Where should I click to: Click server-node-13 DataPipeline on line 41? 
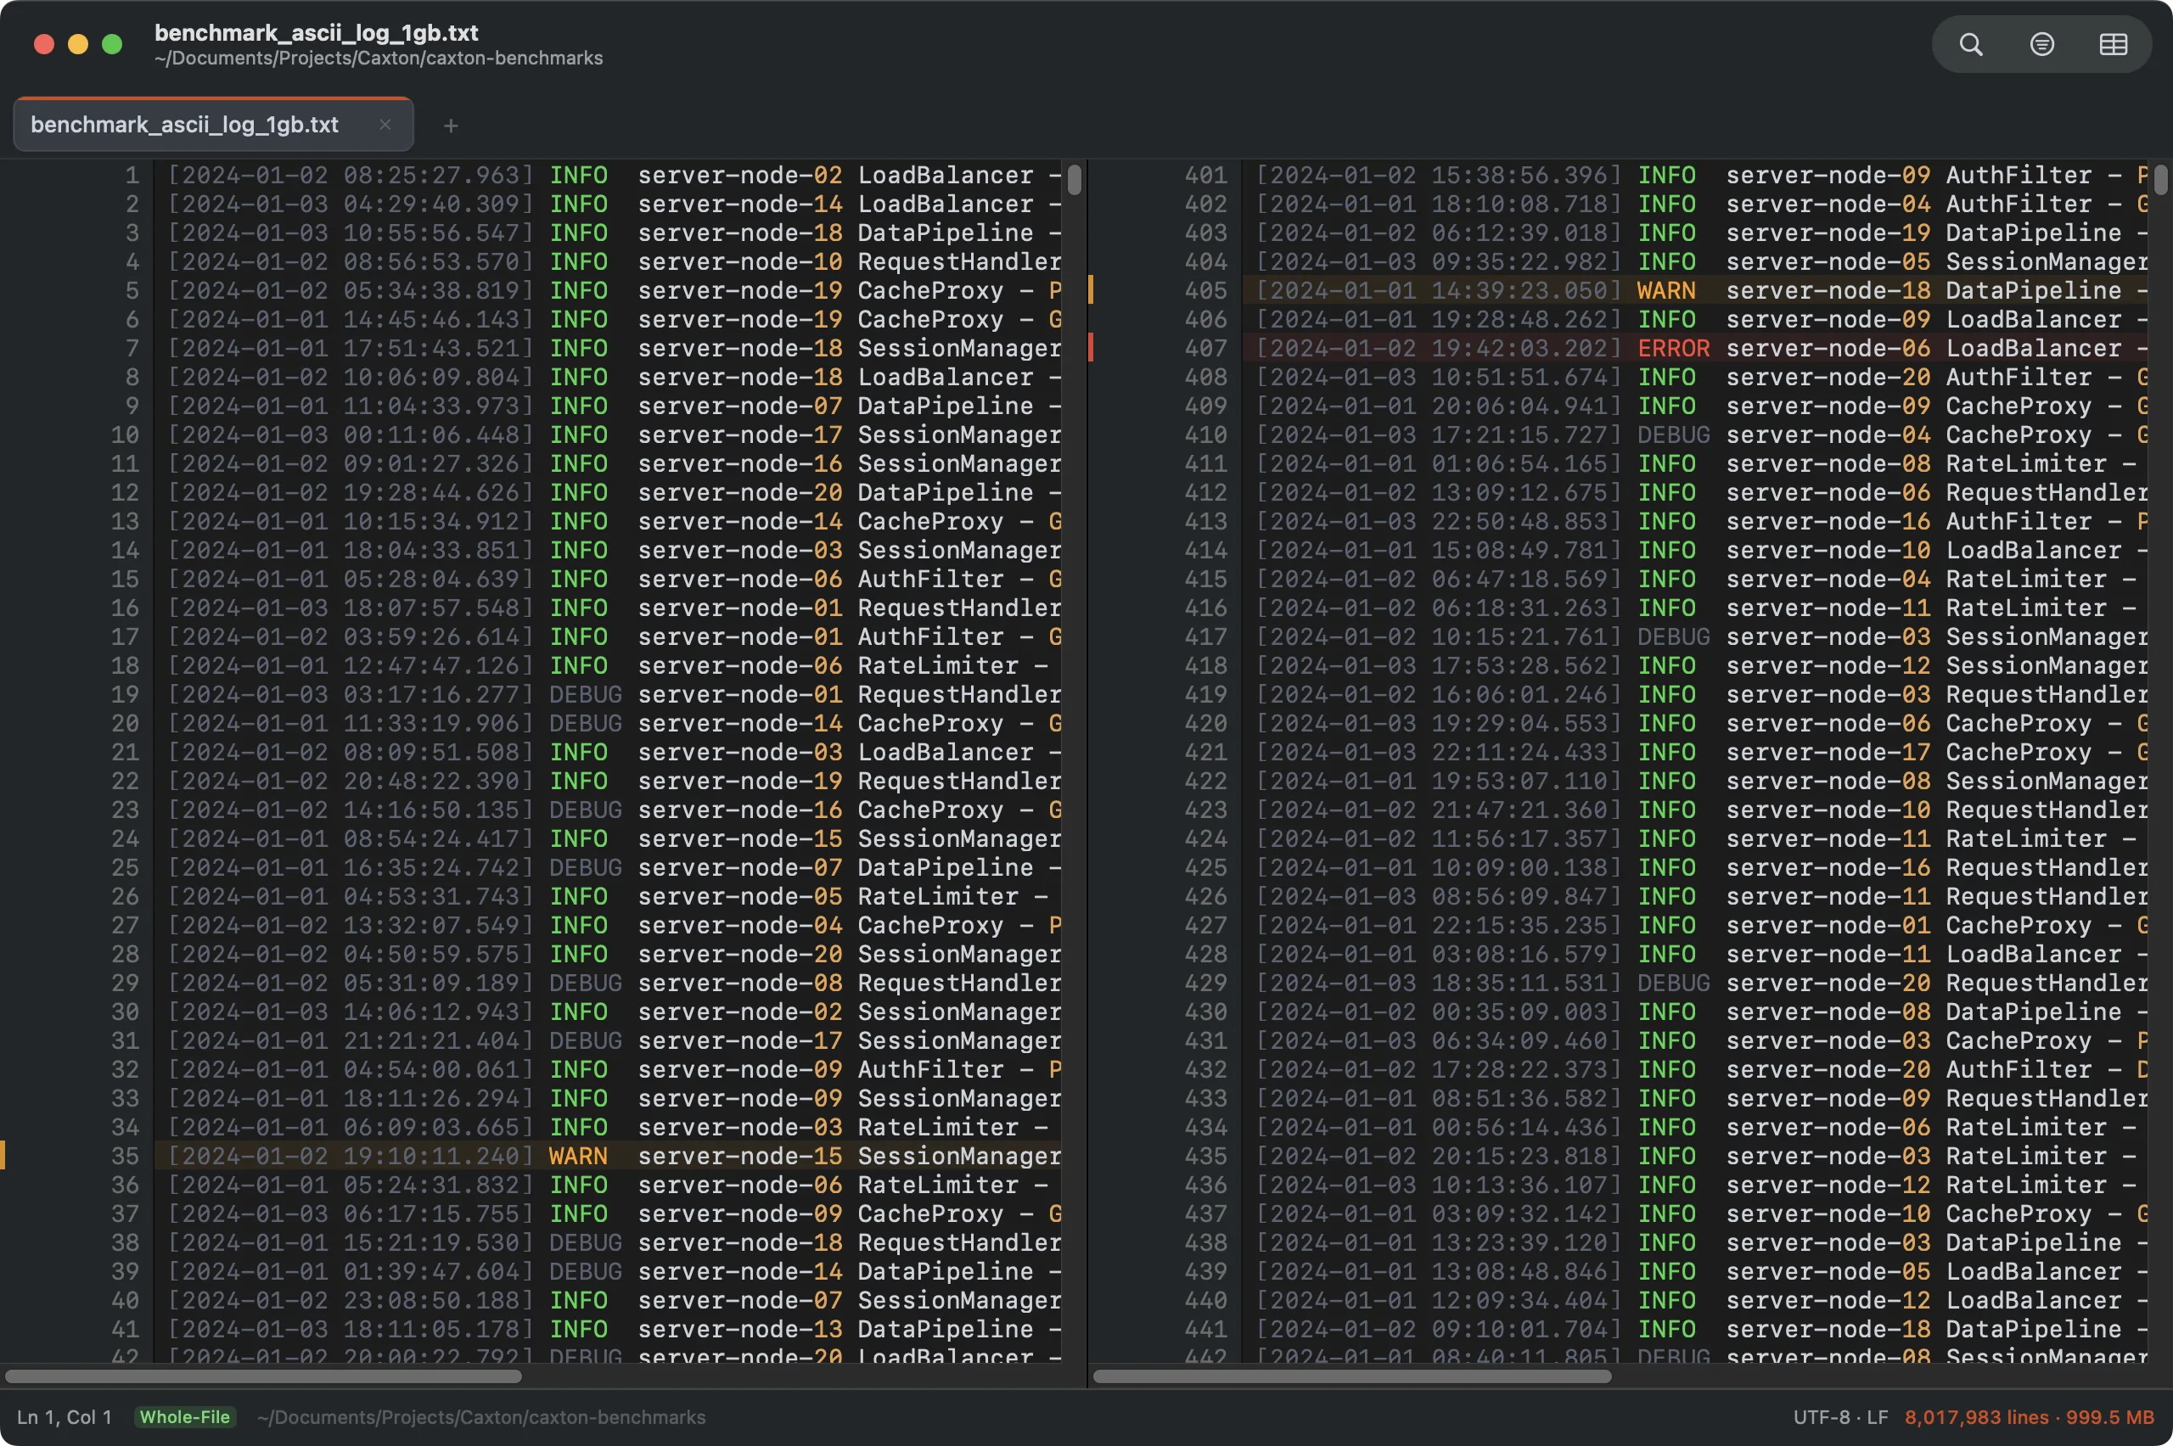[834, 1329]
